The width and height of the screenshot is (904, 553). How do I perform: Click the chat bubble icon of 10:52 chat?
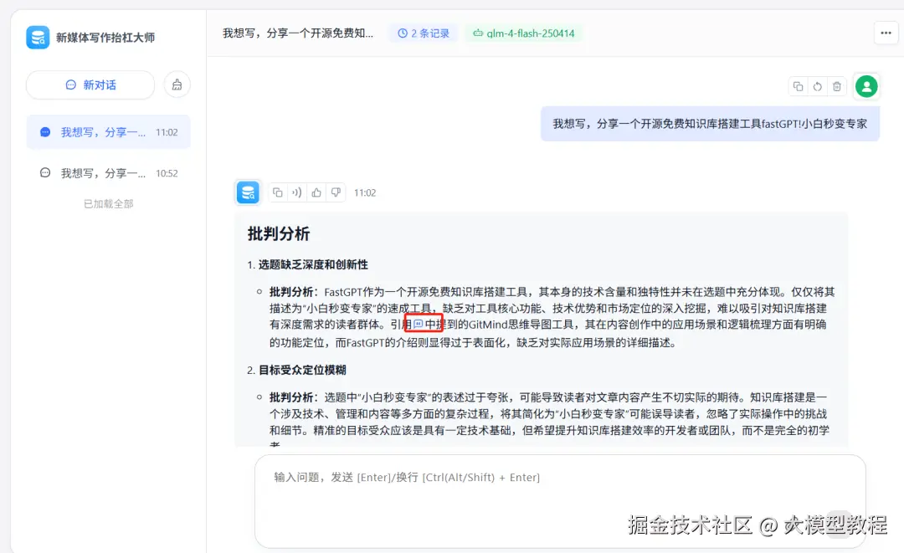click(45, 173)
